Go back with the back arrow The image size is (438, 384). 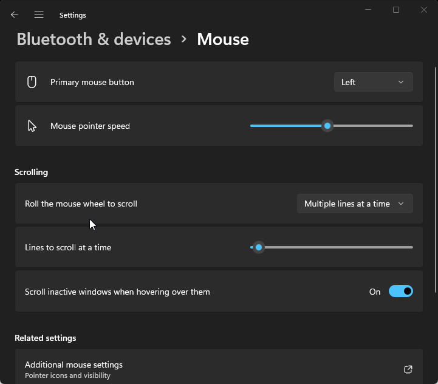click(15, 15)
